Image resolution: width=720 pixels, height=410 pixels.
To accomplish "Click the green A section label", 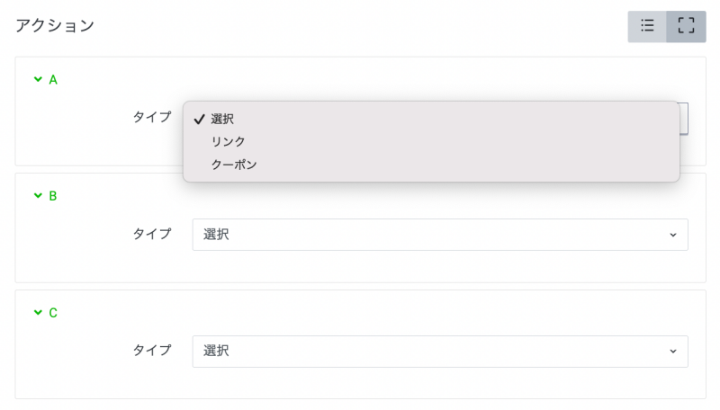I will pos(53,79).
